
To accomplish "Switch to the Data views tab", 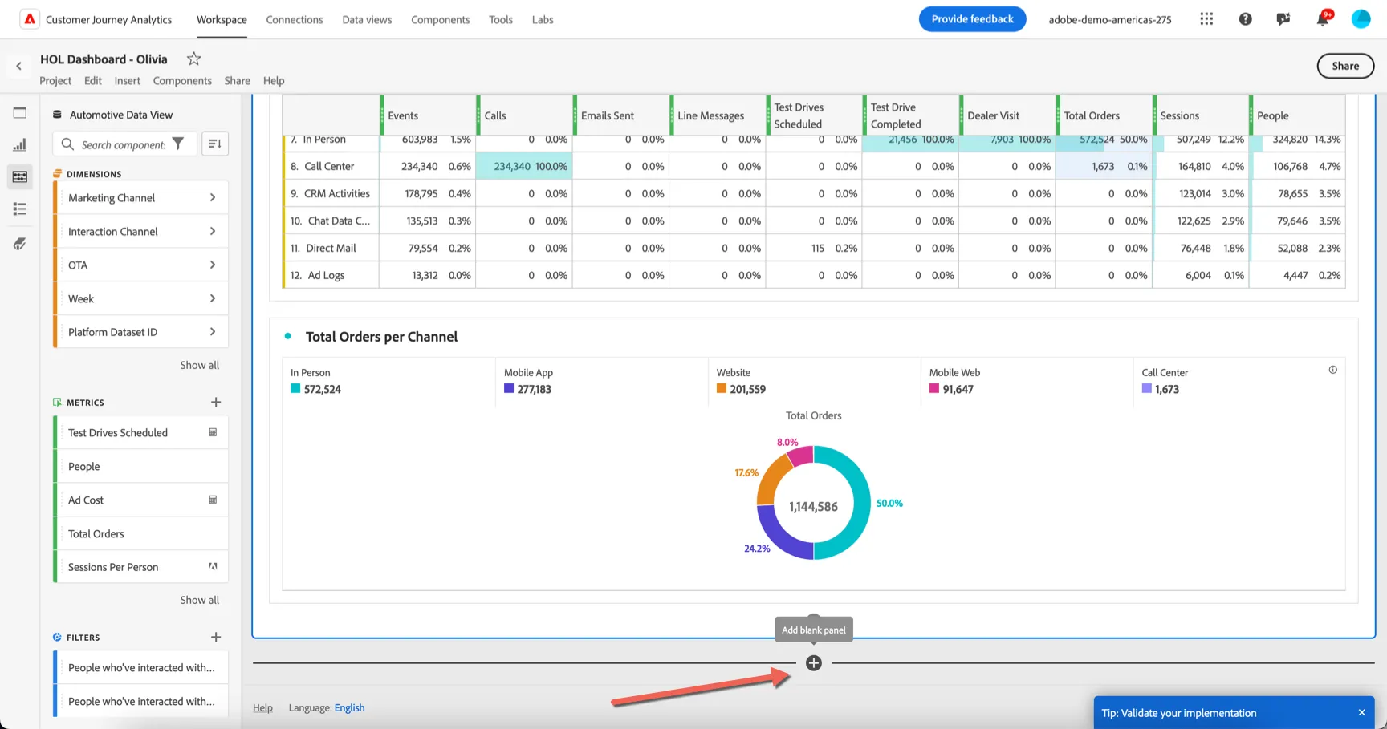I will (x=367, y=19).
